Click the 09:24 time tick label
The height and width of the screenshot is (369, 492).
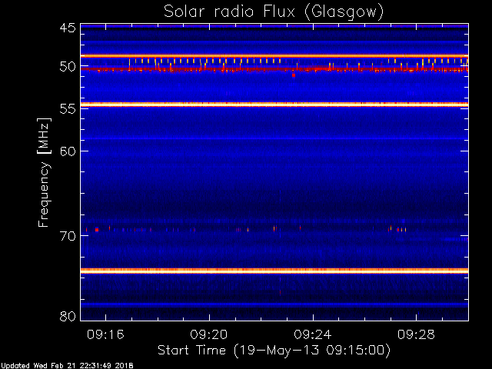(313, 334)
